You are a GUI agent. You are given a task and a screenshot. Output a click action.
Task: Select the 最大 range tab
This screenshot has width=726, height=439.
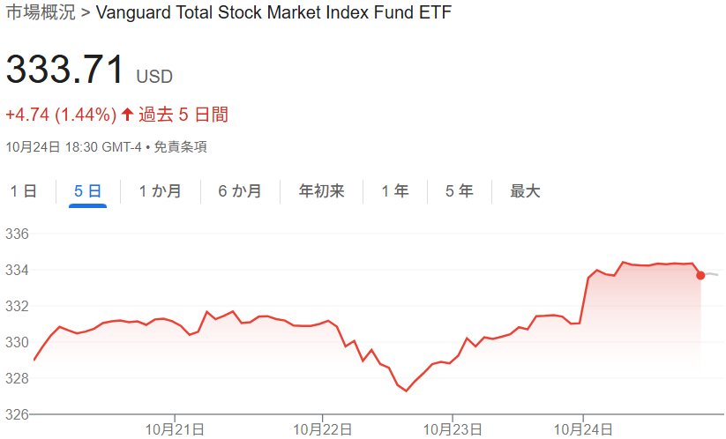pos(525,191)
